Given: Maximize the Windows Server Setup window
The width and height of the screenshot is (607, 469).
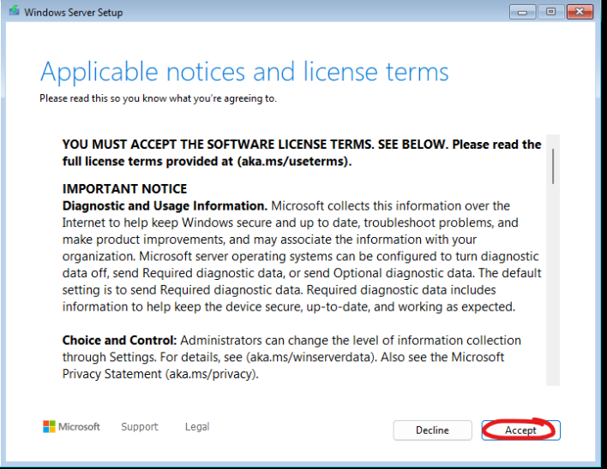Looking at the screenshot, I should pos(550,12).
